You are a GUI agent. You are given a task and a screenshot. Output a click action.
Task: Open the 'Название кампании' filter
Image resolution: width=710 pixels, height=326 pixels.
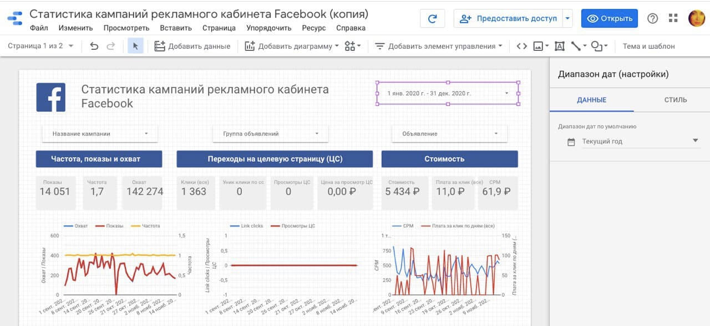100,133
